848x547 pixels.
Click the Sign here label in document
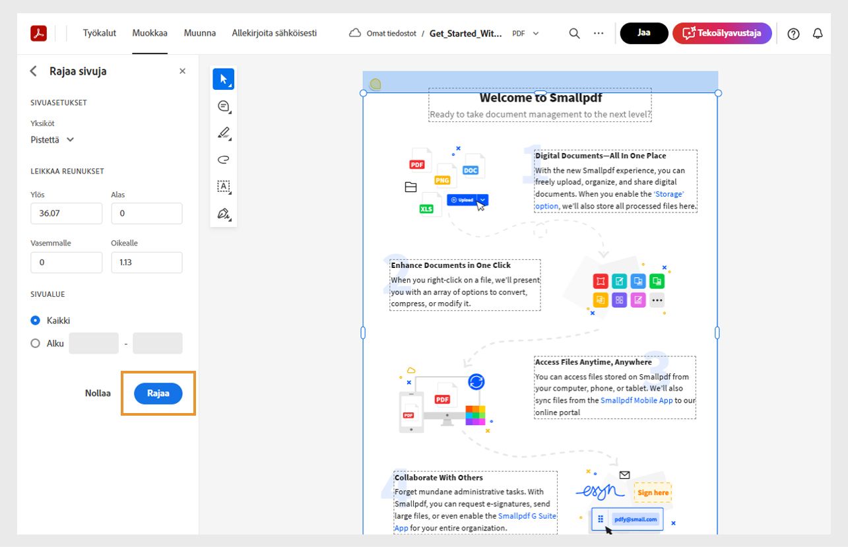653,493
